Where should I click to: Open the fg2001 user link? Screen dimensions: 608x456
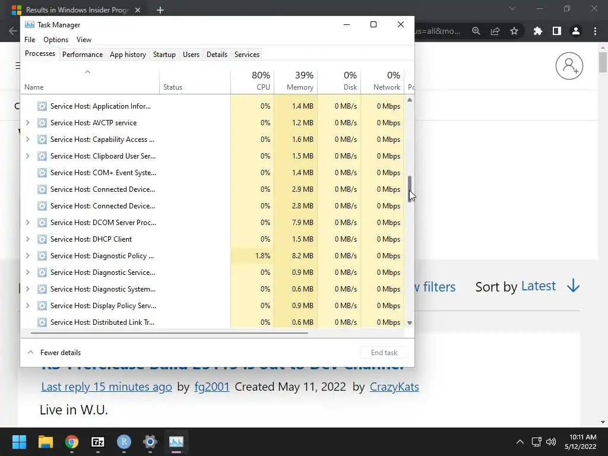(x=212, y=387)
